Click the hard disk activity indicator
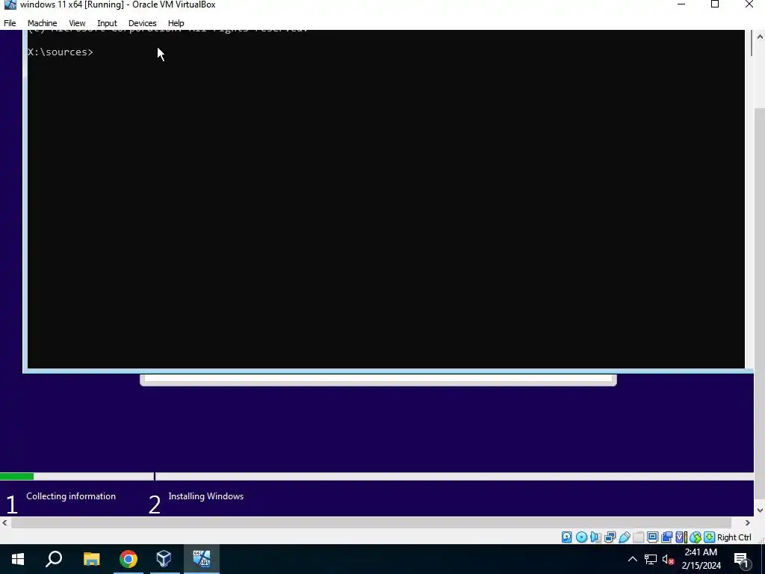The image size is (765, 574). pyautogui.click(x=566, y=537)
